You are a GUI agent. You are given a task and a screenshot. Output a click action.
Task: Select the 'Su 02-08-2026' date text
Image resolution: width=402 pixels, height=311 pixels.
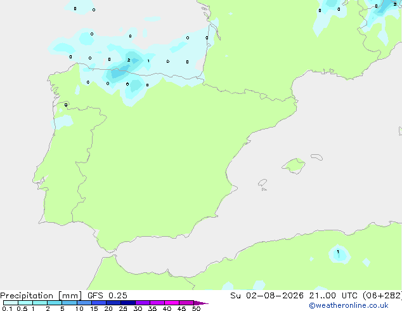(267, 296)
